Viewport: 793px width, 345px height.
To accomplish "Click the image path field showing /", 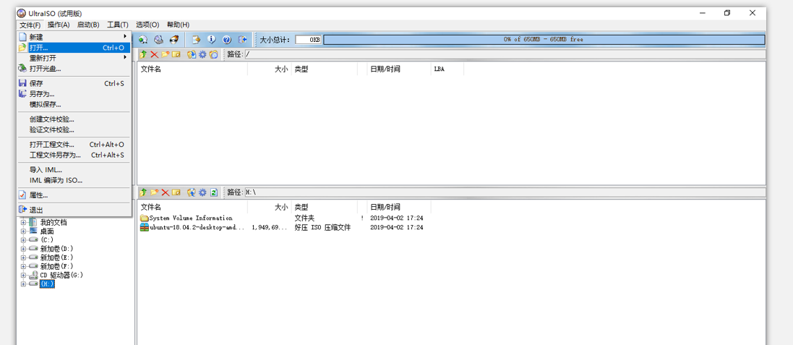I will coord(505,54).
